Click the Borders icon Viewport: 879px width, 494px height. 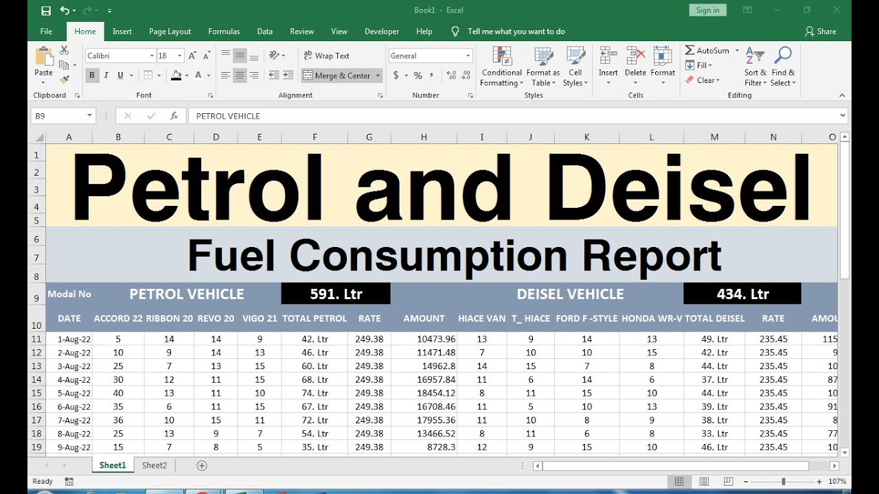coord(149,75)
